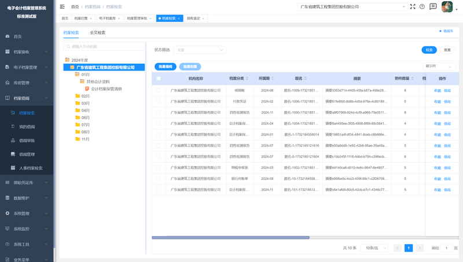
Task: Expand the 档案接收 sidebar menu
Action: click(x=46, y=51)
